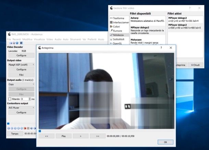The image size is (209, 150).
Task: Set selection end marker B icon
Action: 28,128
